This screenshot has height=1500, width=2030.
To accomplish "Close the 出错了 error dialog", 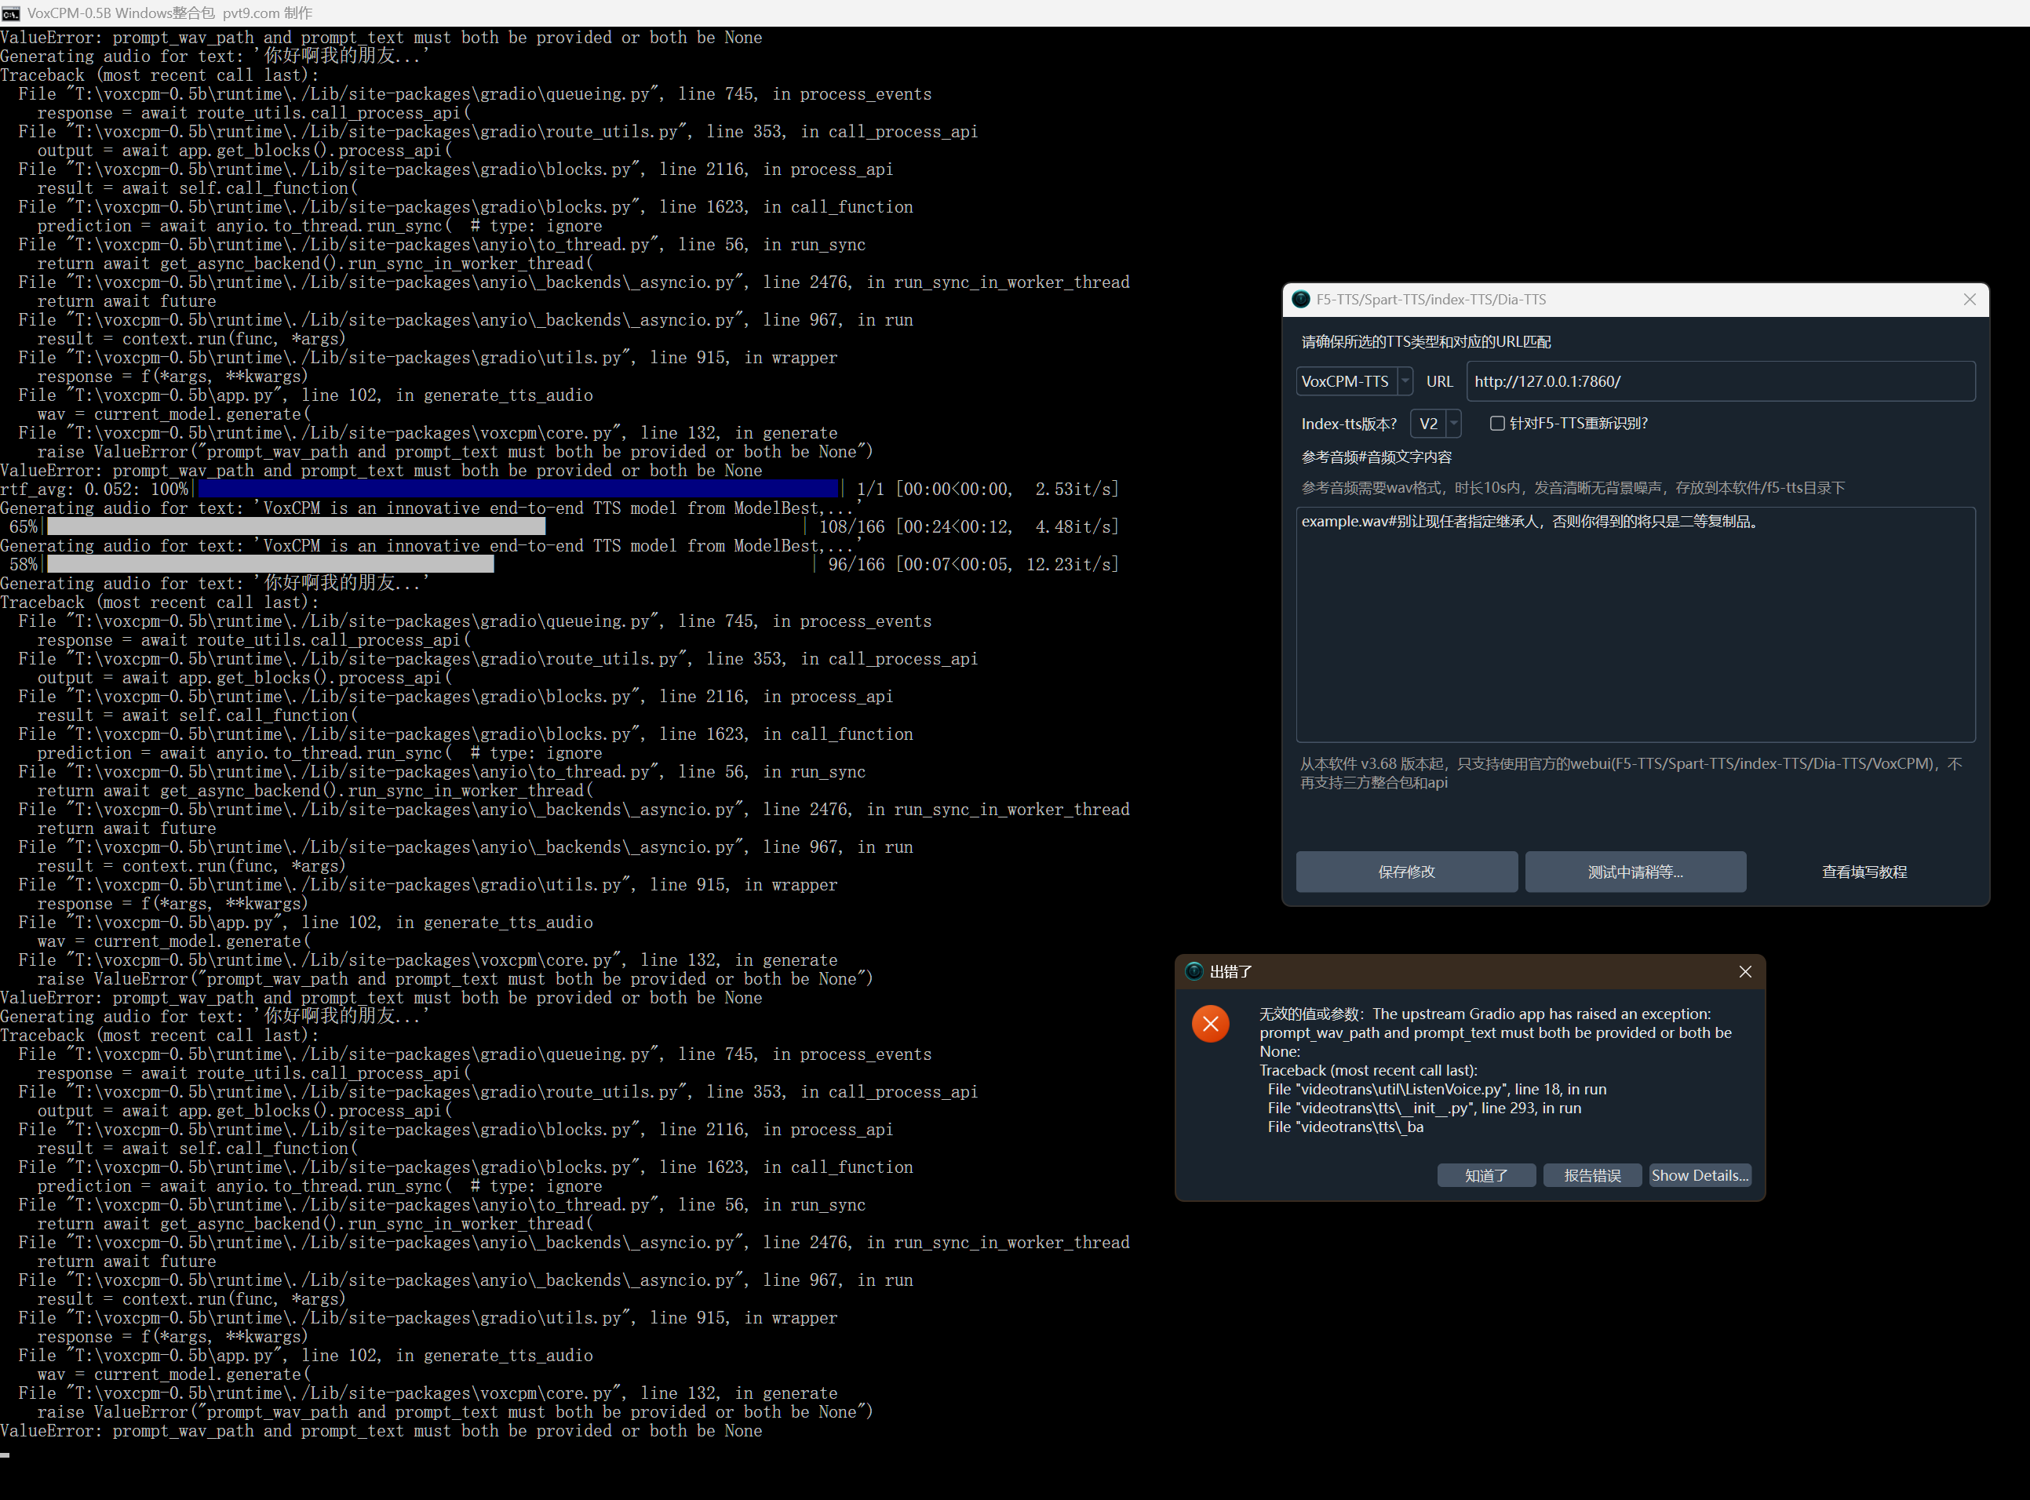I will click(x=1745, y=971).
